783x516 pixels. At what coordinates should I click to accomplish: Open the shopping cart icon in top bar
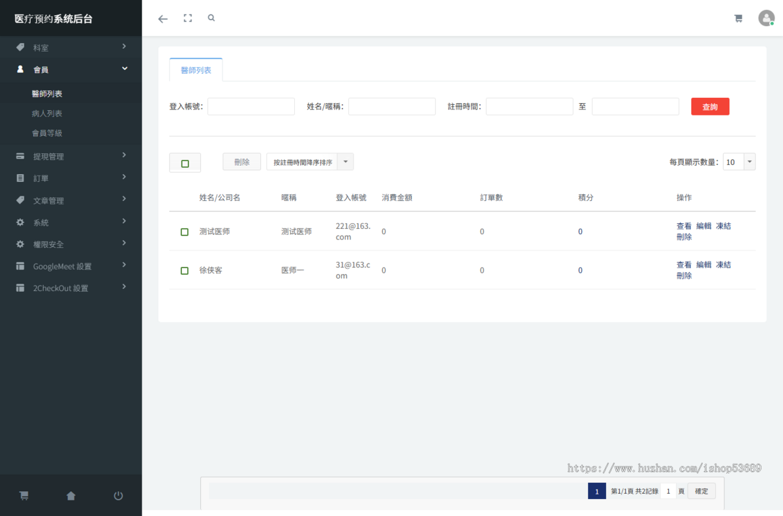point(739,18)
